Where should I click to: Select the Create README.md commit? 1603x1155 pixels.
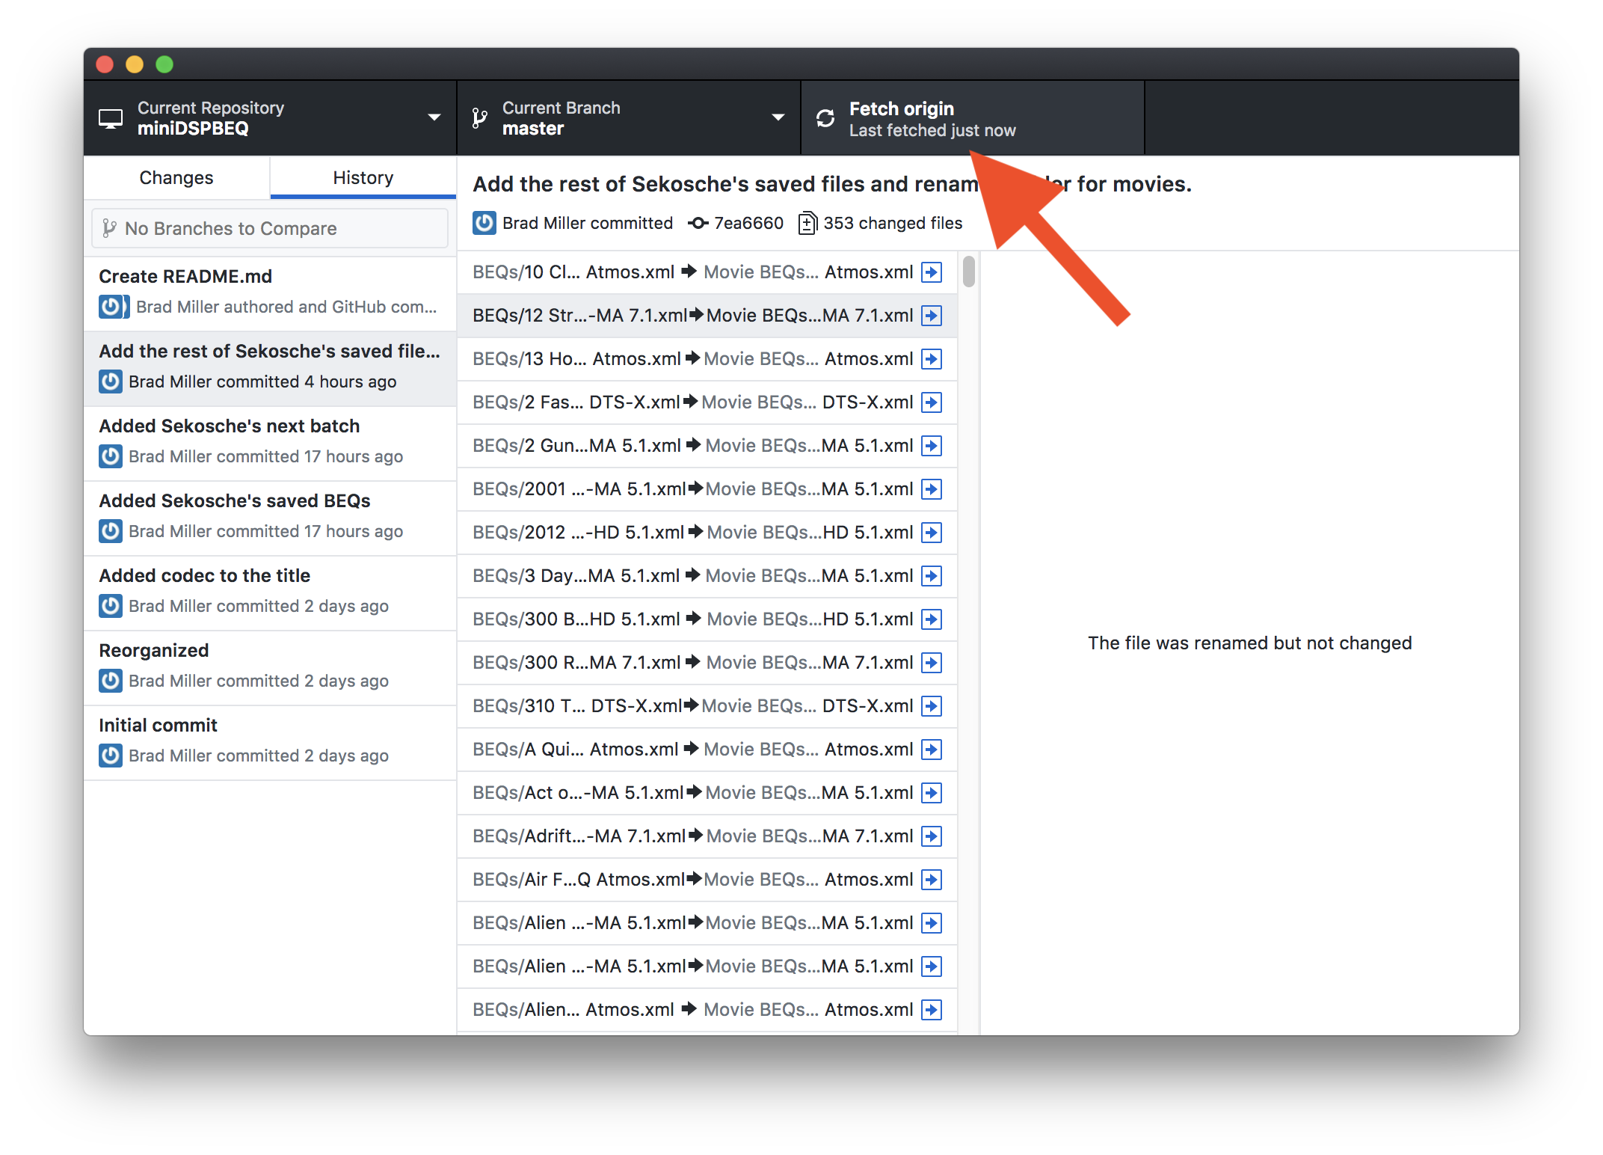pyautogui.click(x=270, y=294)
